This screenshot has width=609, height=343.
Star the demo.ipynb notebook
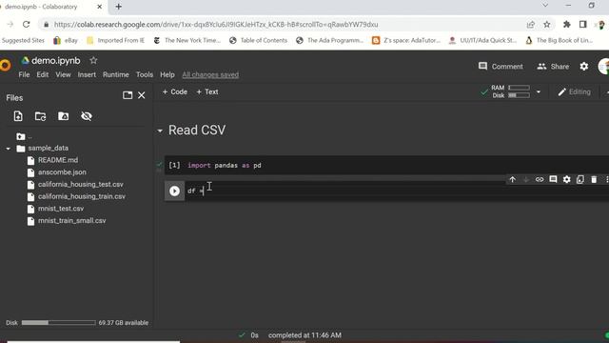pos(93,61)
